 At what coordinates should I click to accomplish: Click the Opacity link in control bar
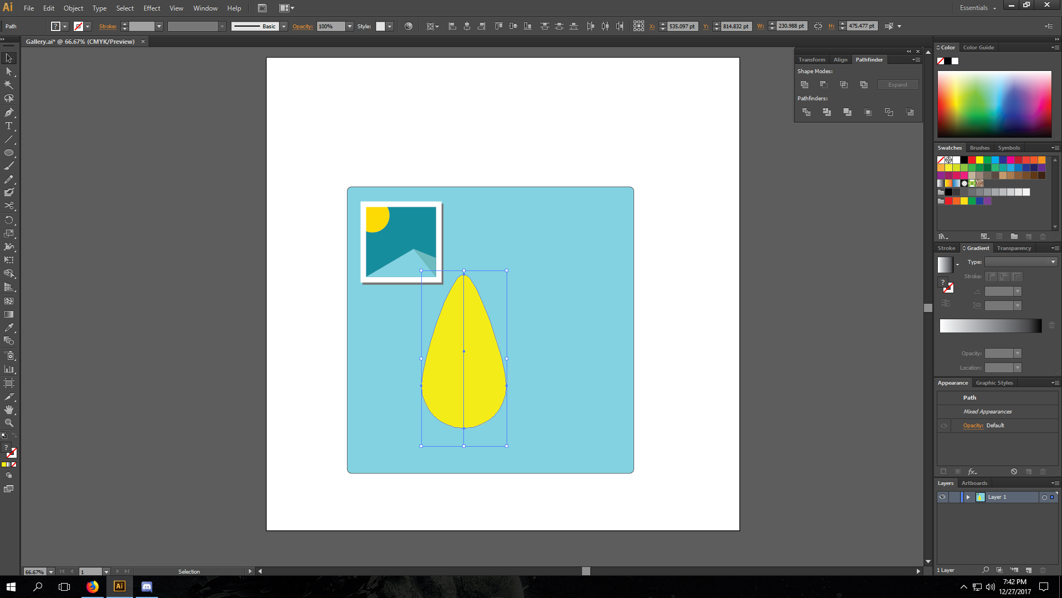pos(302,27)
